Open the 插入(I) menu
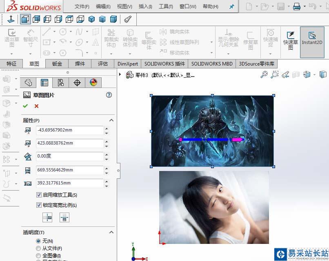Viewport: 329px width, 261px height. click(145, 7)
